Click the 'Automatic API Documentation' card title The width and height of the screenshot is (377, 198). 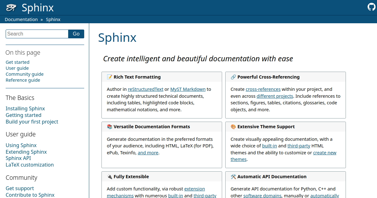click(x=272, y=177)
